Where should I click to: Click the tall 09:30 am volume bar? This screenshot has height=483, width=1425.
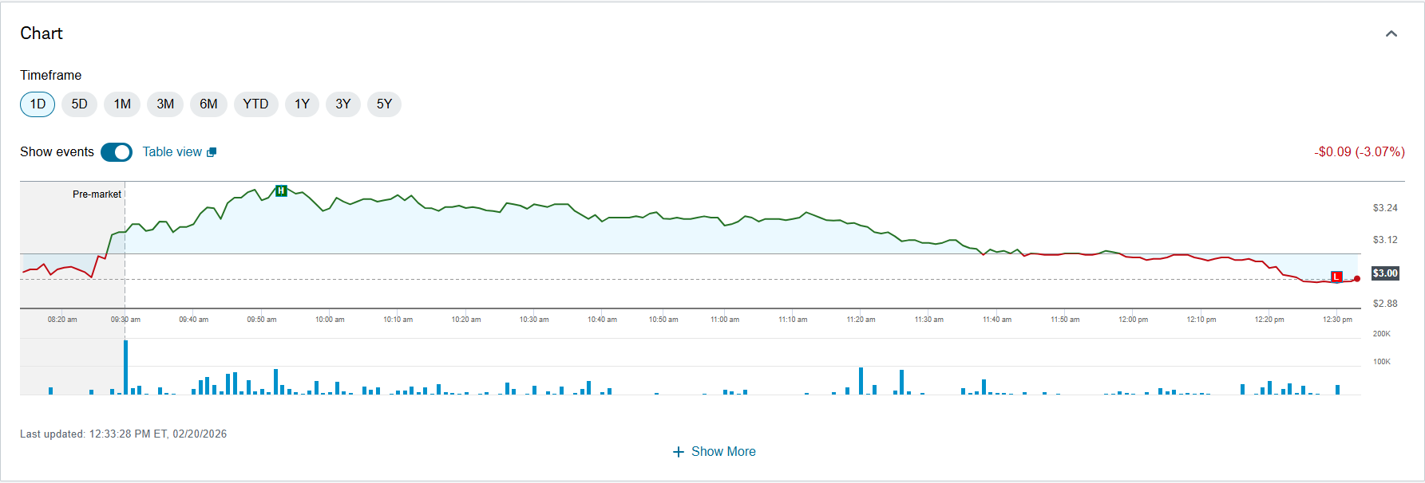[x=125, y=367]
